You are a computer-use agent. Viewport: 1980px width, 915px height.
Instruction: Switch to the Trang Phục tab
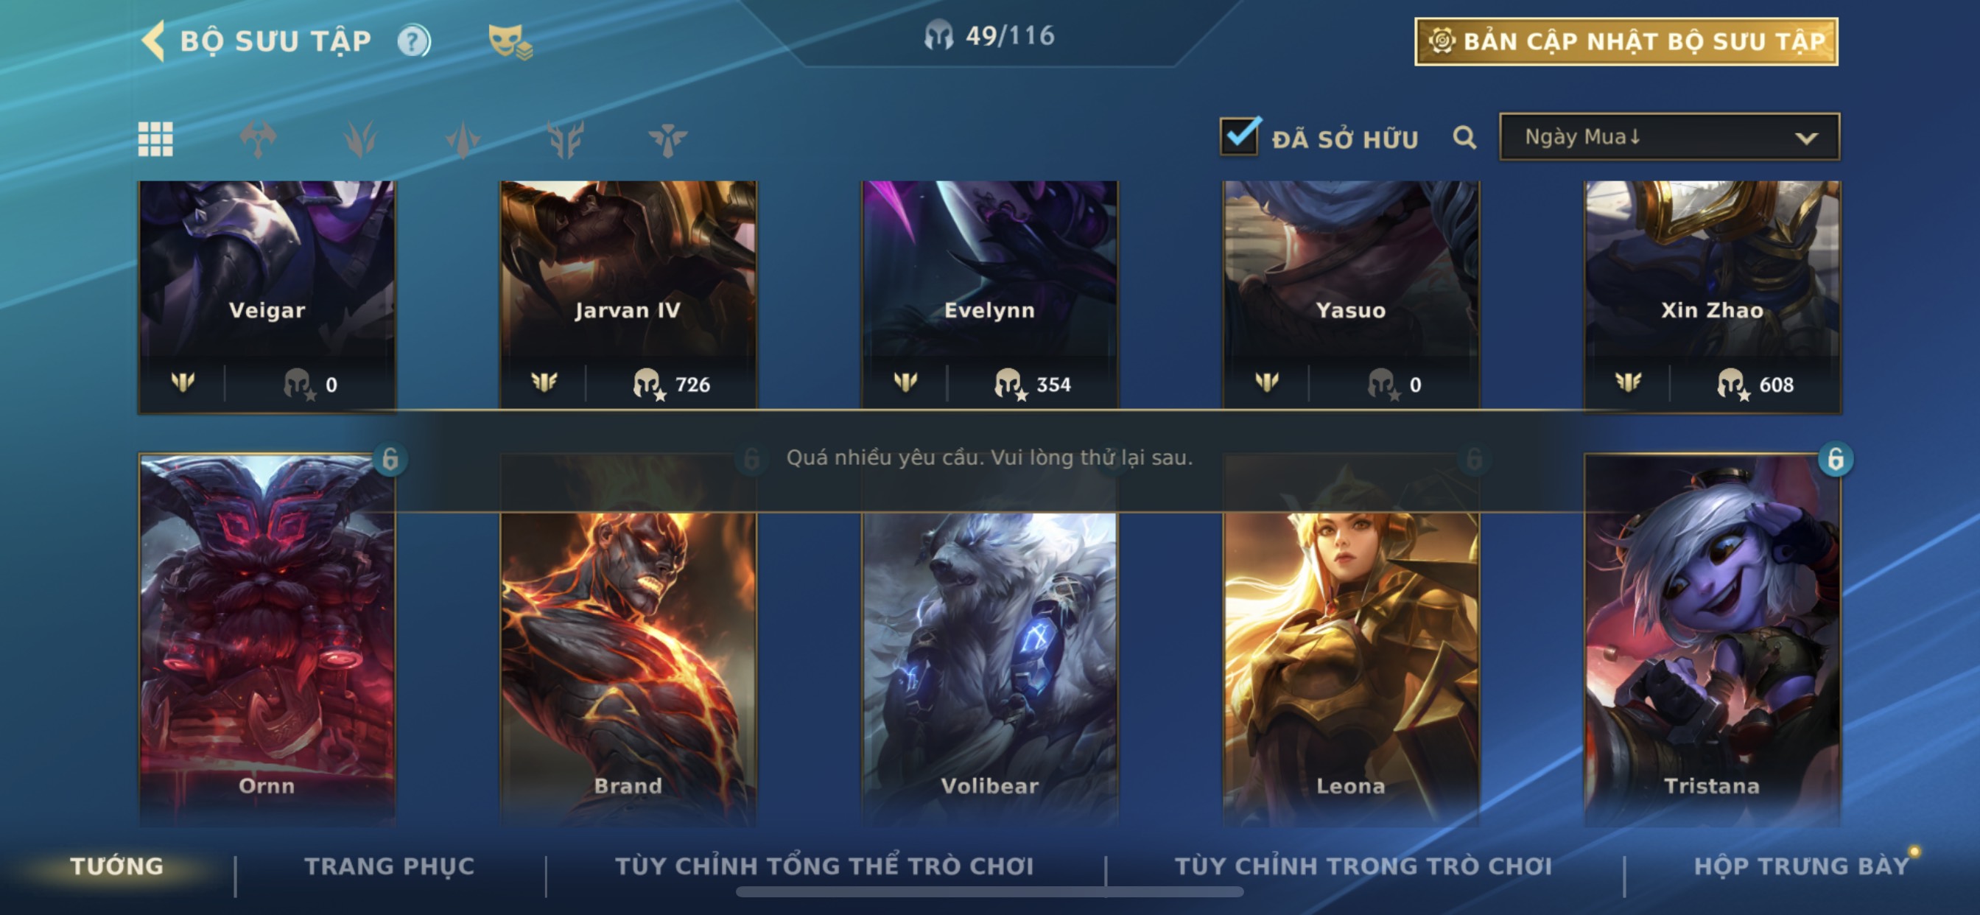(x=390, y=866)
